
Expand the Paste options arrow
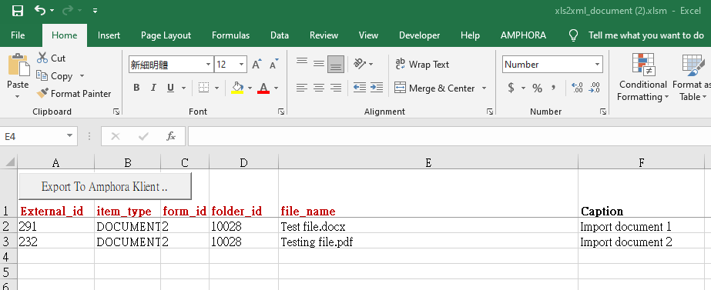coord(18,96)
